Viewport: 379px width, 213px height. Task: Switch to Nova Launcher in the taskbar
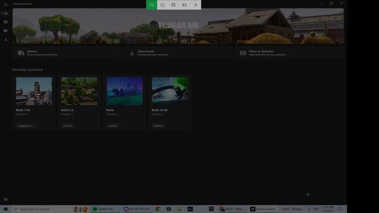[x=263, y=209]
